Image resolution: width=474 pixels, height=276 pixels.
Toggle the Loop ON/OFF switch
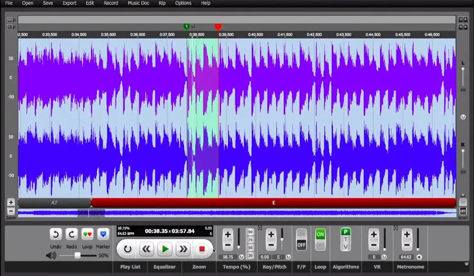click(320, 239)
